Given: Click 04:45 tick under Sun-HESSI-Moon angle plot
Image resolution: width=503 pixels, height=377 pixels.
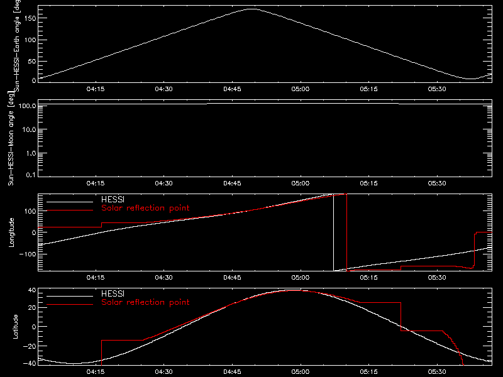Looking at the screenshot, I should (232, 183).
